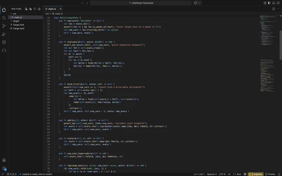Screen dimensions: 282x176
Task: Click the 'pub fn lagrange_basis' line
Action: tap(102, 165)
